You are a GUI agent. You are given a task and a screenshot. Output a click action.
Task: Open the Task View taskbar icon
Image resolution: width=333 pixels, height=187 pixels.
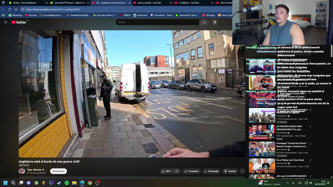pos(21,183)
